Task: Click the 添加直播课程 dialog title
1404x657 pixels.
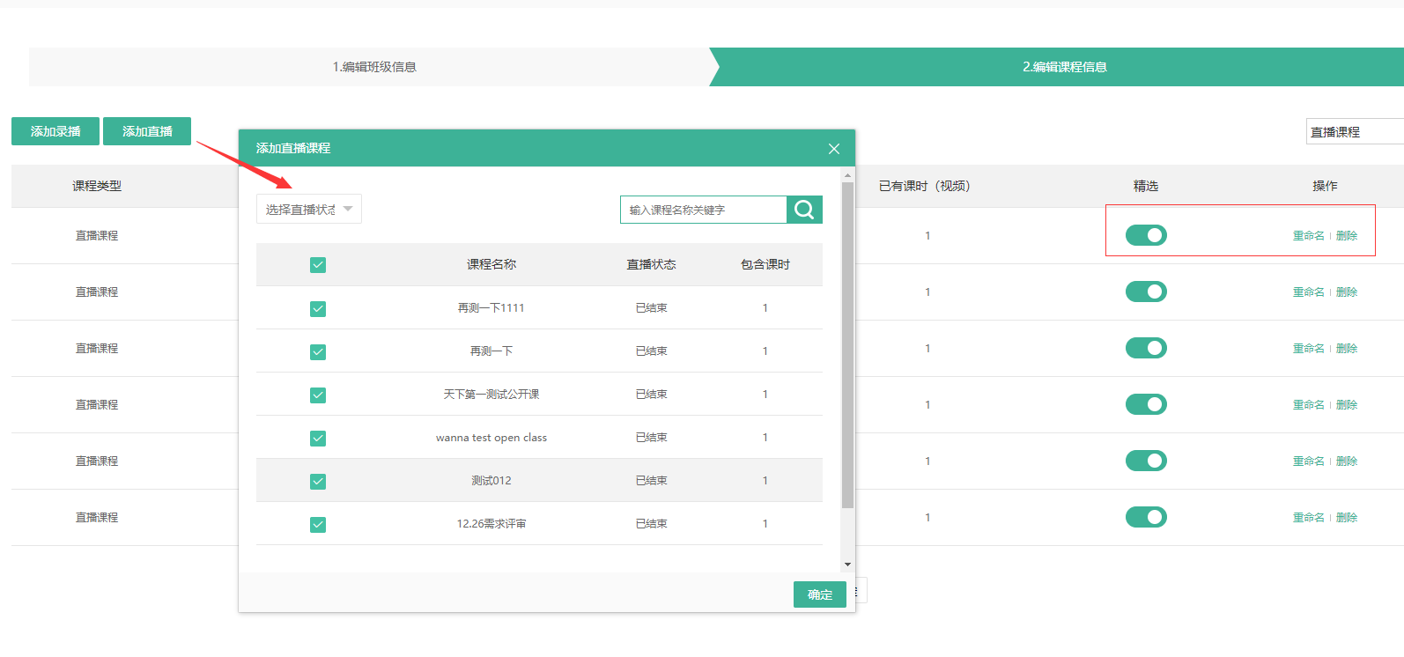Action: 293,148
